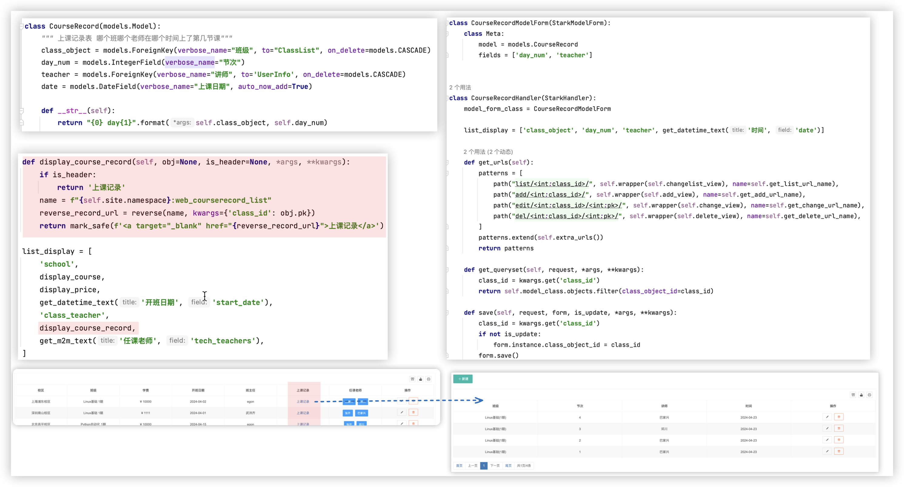This screenshot has height=487, width=904.
Task: Open 上课记录 link for 上海浦东校区 row
Action: (303, 401)
